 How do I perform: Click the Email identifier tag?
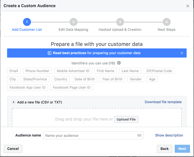14,71
